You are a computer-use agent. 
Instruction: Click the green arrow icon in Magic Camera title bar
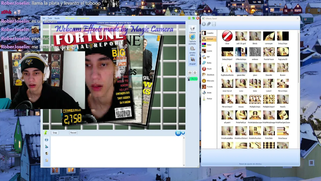(193, 18)
